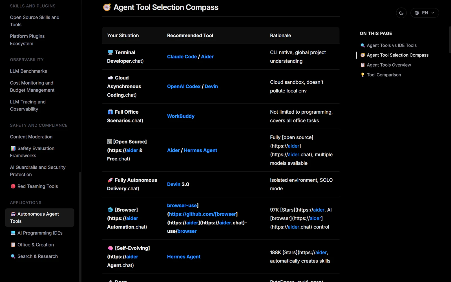The image size is (451, 282).
Task: Open Cost Monitoring and Budget Management
Action: 32,87
